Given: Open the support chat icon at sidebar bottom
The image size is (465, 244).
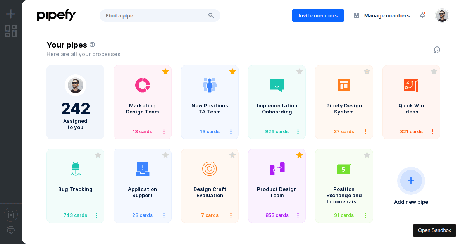Looking at the screenshot, I should tap(10, 230).
